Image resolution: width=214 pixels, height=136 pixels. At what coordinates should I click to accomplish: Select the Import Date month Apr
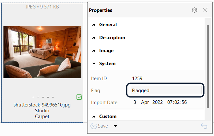click(145, 103)
